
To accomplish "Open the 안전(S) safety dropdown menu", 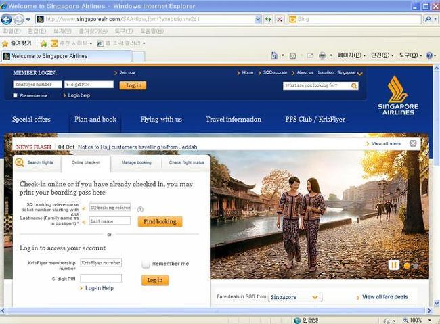I will (x=382, y=55).
